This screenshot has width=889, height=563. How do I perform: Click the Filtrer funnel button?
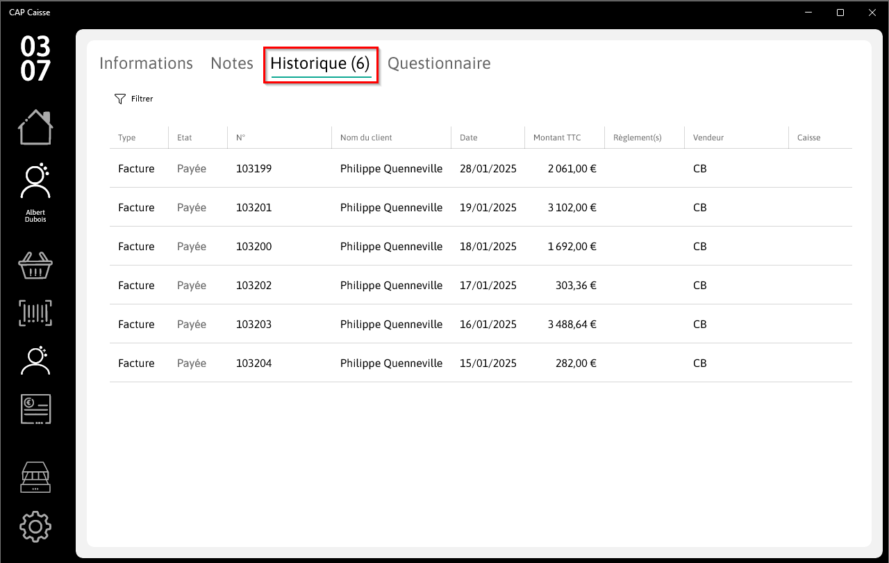point(133,99)
